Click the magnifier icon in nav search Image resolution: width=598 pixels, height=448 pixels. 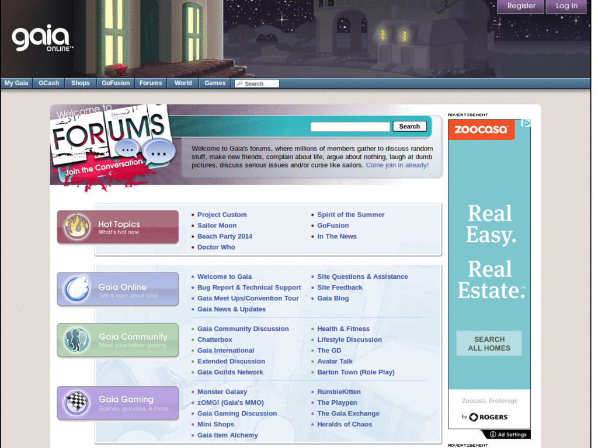[239, 83]
